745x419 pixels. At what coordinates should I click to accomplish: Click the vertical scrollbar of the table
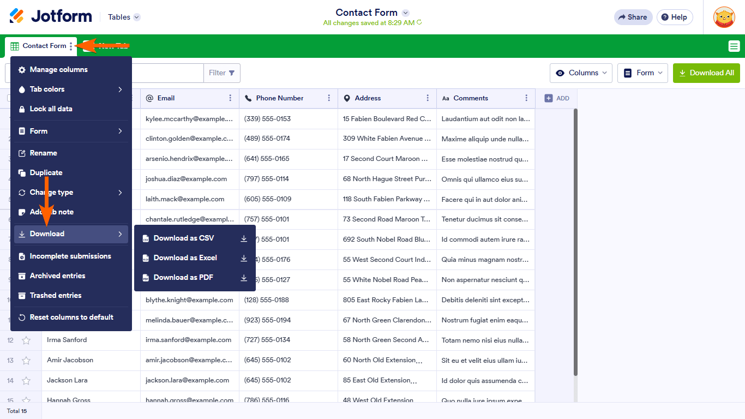click(x=575, y=240)
